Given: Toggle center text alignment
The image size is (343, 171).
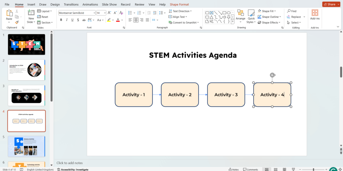Looking at the screenshot, I should click(136, 20).
